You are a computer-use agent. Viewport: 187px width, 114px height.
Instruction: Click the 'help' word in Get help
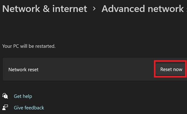(28, 96)
